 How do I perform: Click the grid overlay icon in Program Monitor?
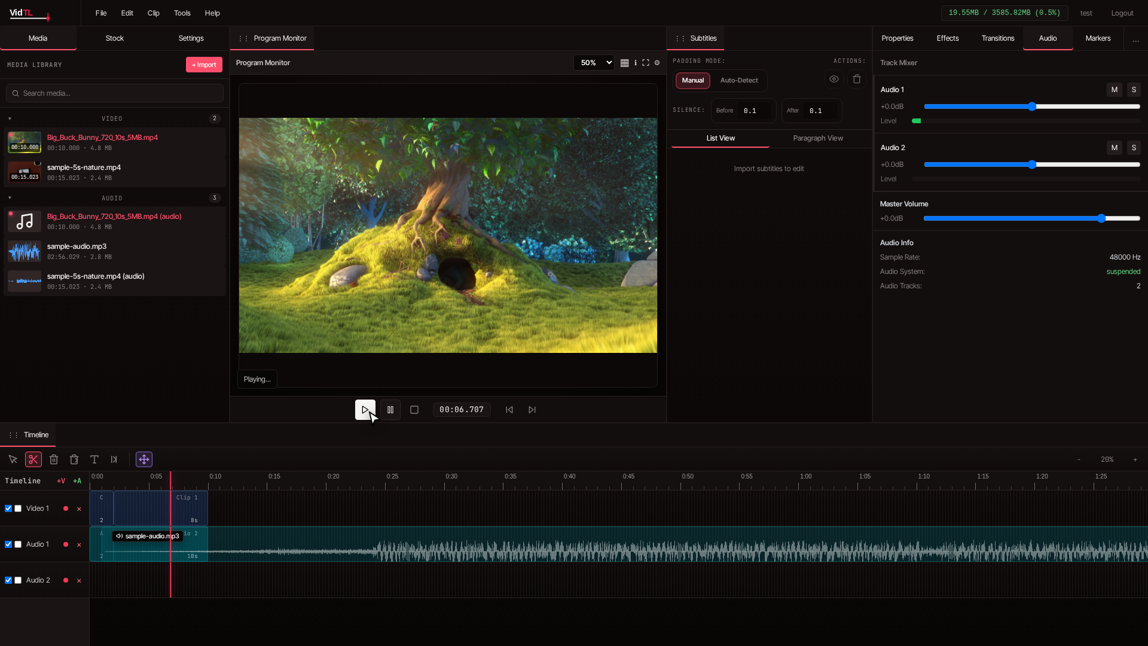[624, 63]
